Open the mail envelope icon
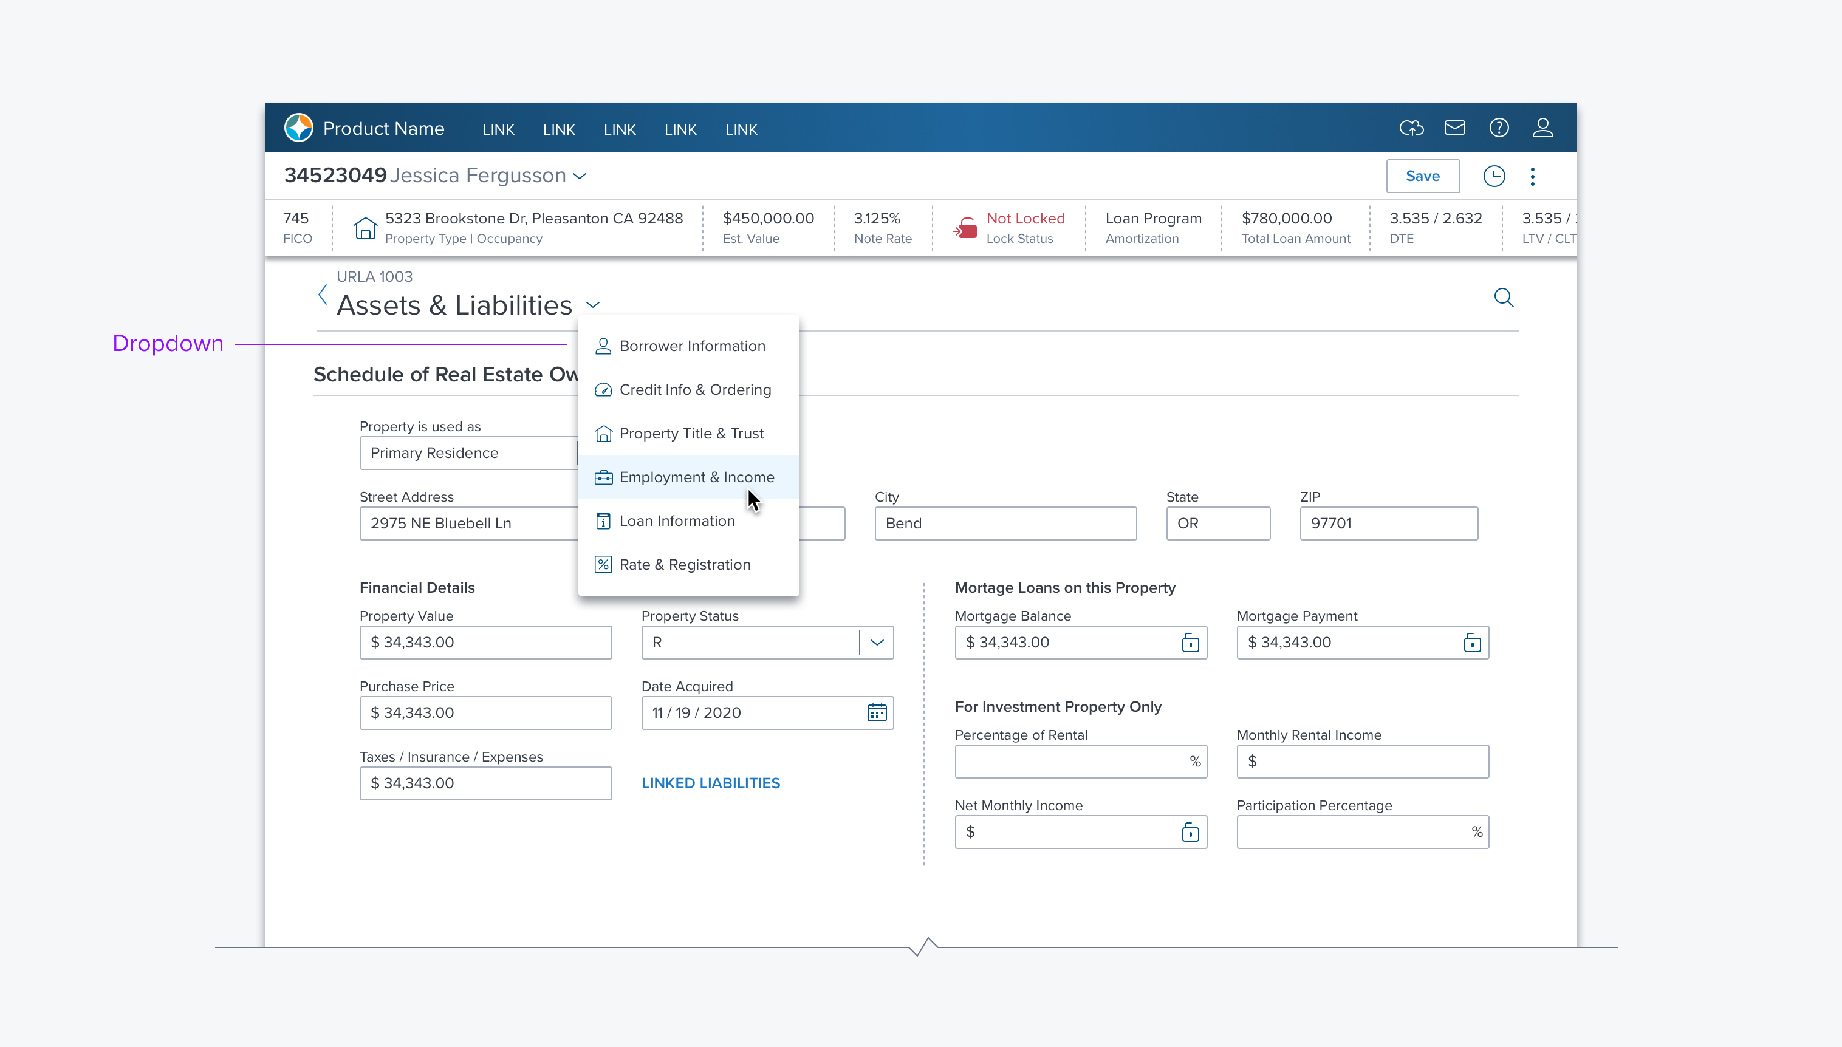 pos(1454,128)
